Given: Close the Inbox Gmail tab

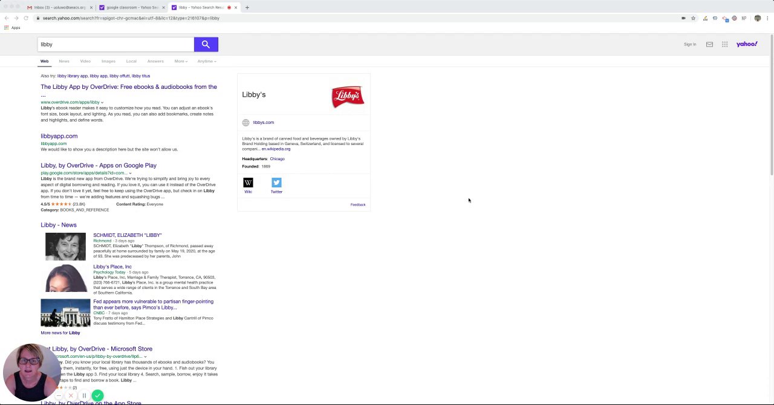Looking at the screenshot, I should (x=91, y=7).
